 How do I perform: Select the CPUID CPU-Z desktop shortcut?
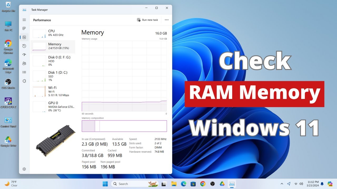pyautogui.click(x=8, y=103)
